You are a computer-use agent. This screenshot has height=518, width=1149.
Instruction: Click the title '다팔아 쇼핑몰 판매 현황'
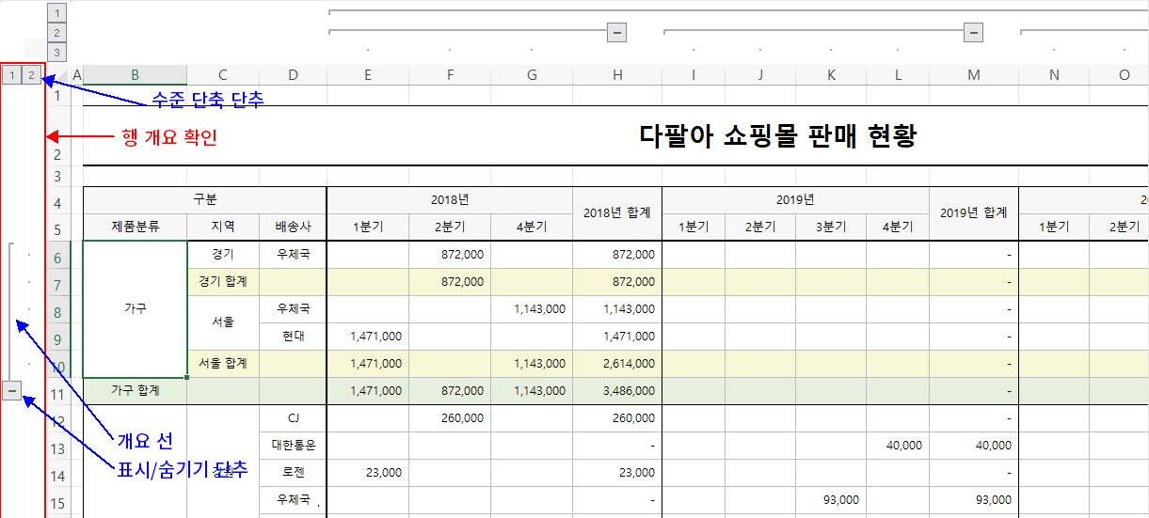point(777,136)
